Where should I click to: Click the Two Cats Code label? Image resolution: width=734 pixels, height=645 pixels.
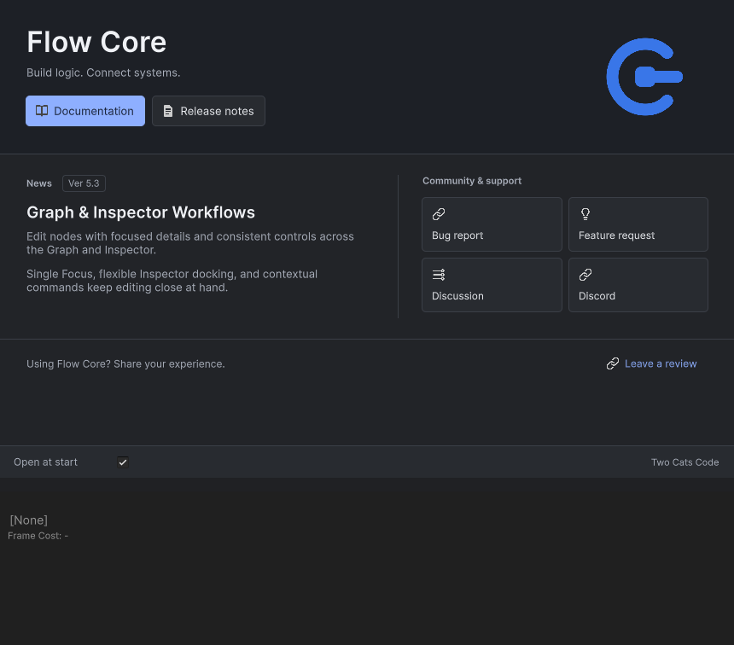click(684, 462)
